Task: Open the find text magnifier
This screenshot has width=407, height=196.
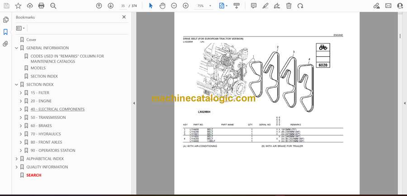Action: [53, 6]
